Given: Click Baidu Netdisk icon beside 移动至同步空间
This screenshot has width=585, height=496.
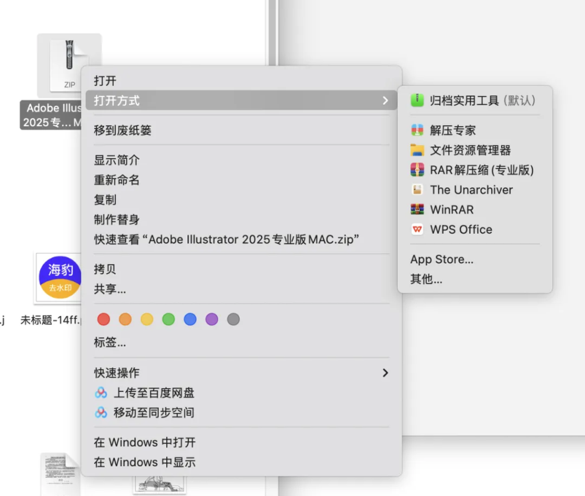Looking at the screenshot, I should tap(101, 413).
